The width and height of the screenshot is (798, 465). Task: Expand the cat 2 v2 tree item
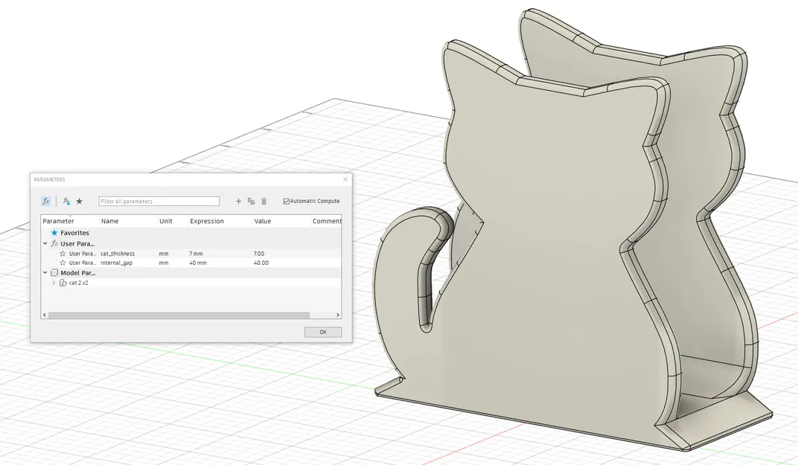click(x=53, y=283)
